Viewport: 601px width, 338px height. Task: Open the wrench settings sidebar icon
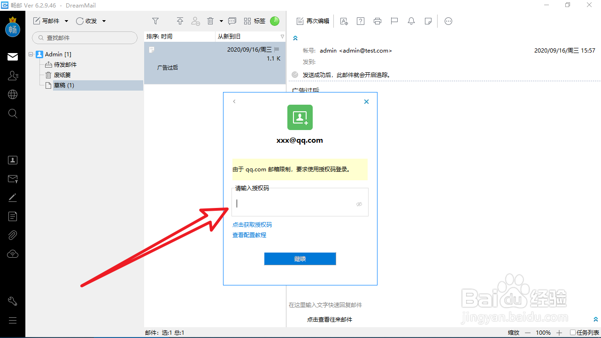(x=13, y=301)
